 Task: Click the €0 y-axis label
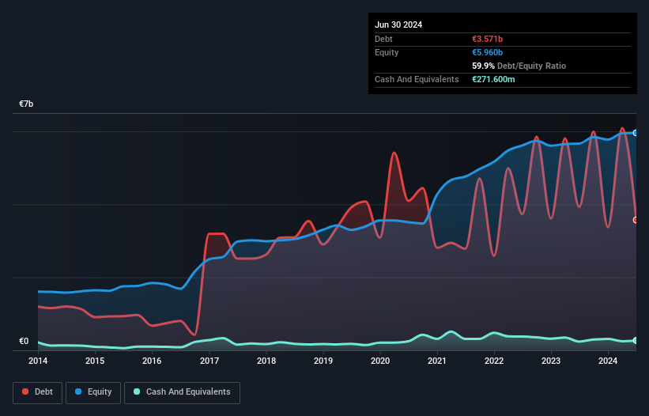coord(24,341)
